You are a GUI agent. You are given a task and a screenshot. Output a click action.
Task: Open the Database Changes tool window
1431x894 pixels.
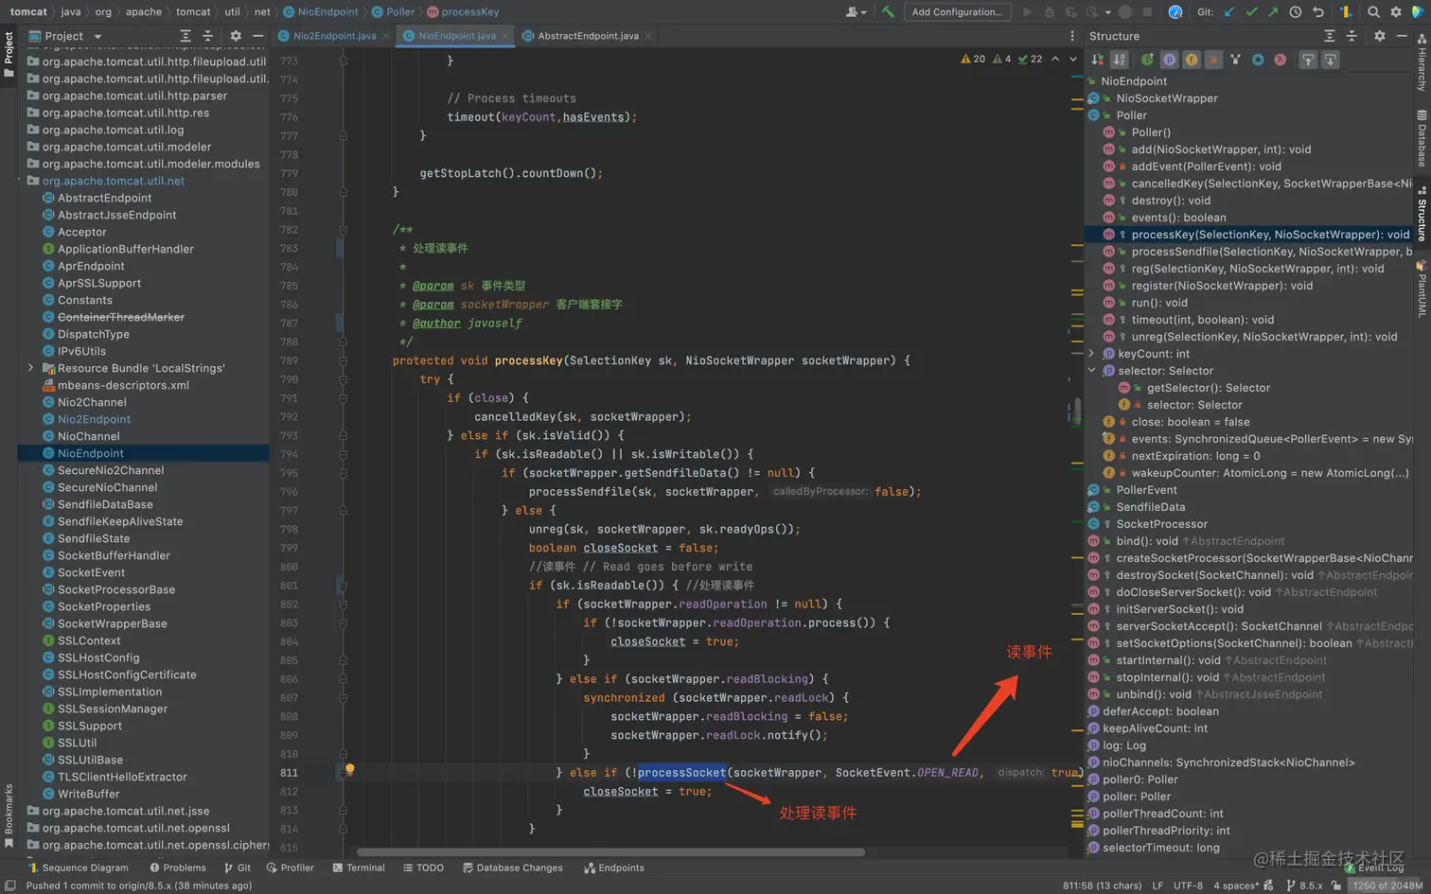(x=512, y=868)
